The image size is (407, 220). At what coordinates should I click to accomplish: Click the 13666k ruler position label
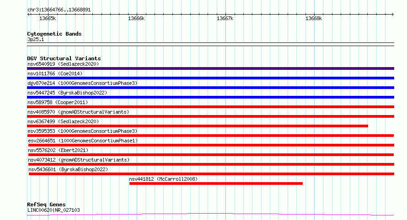(136, 18)
